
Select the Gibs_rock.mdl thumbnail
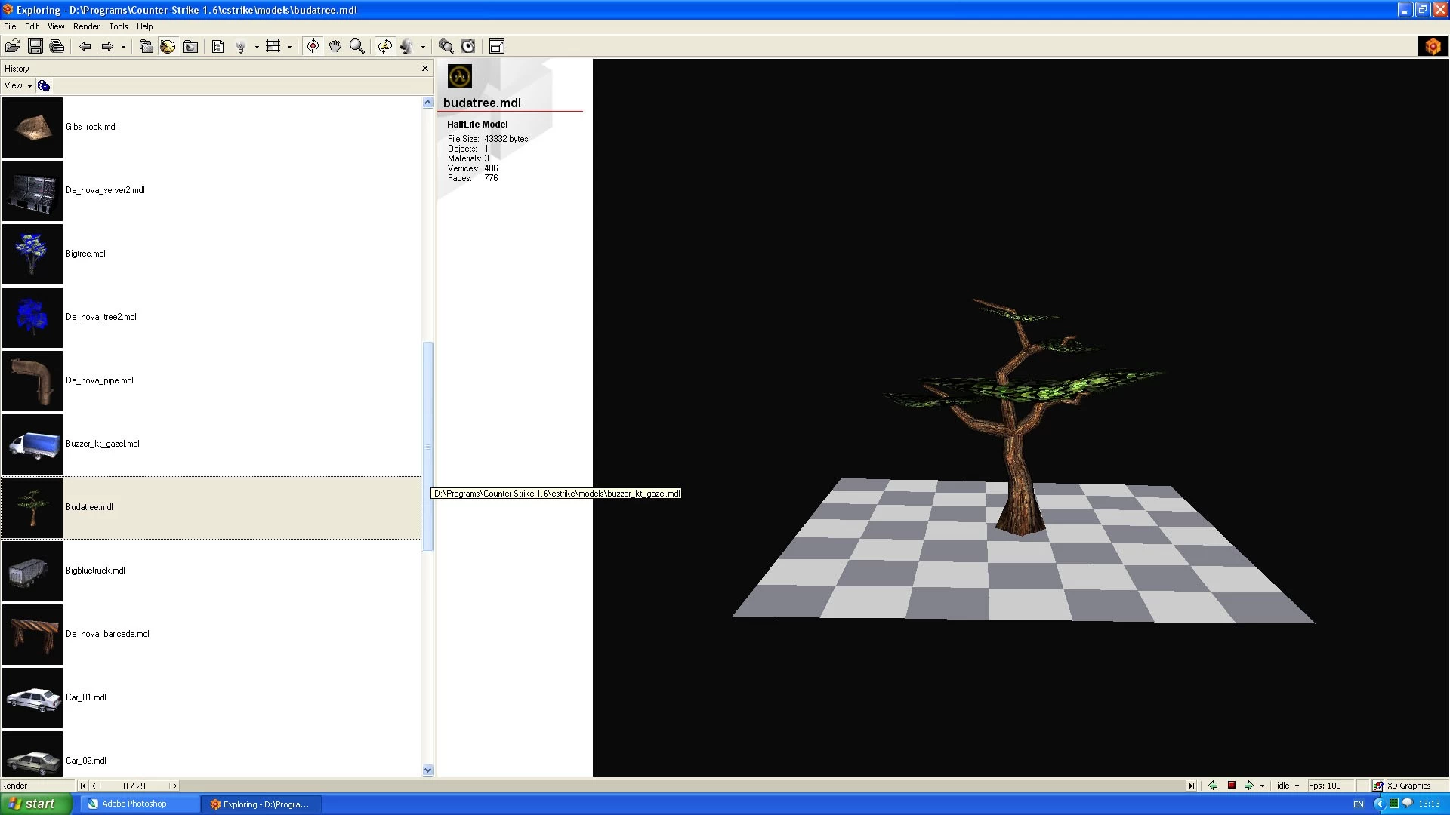(32, 128)
